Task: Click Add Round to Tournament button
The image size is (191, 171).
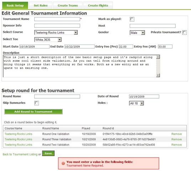Action: (x=33, y=112)
